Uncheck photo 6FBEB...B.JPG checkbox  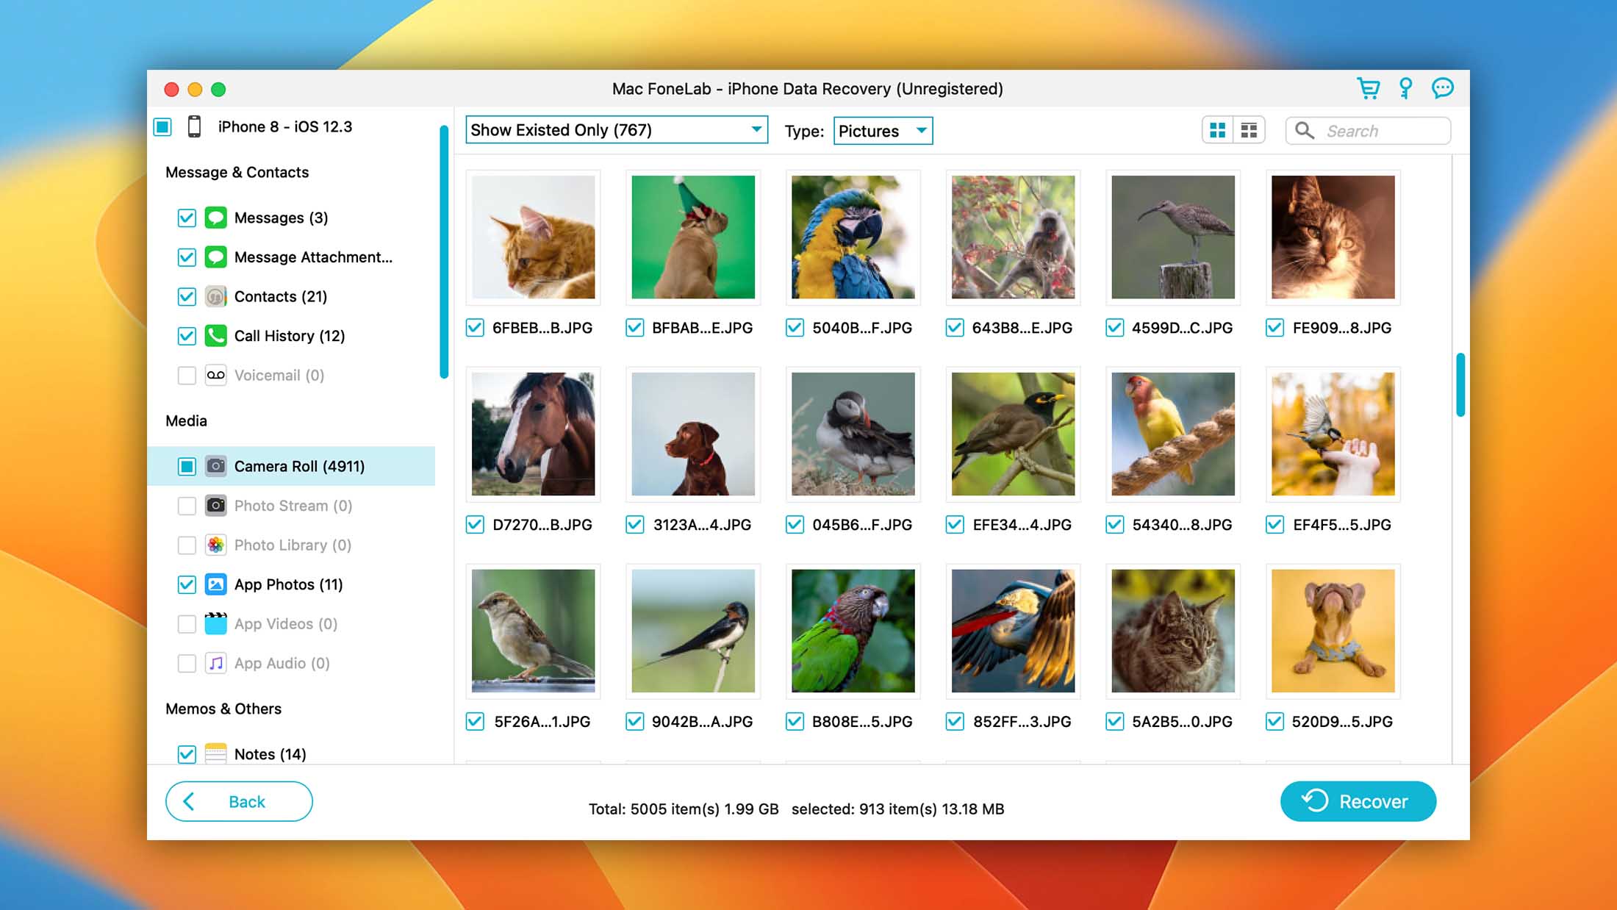click(x=475, y=328)
